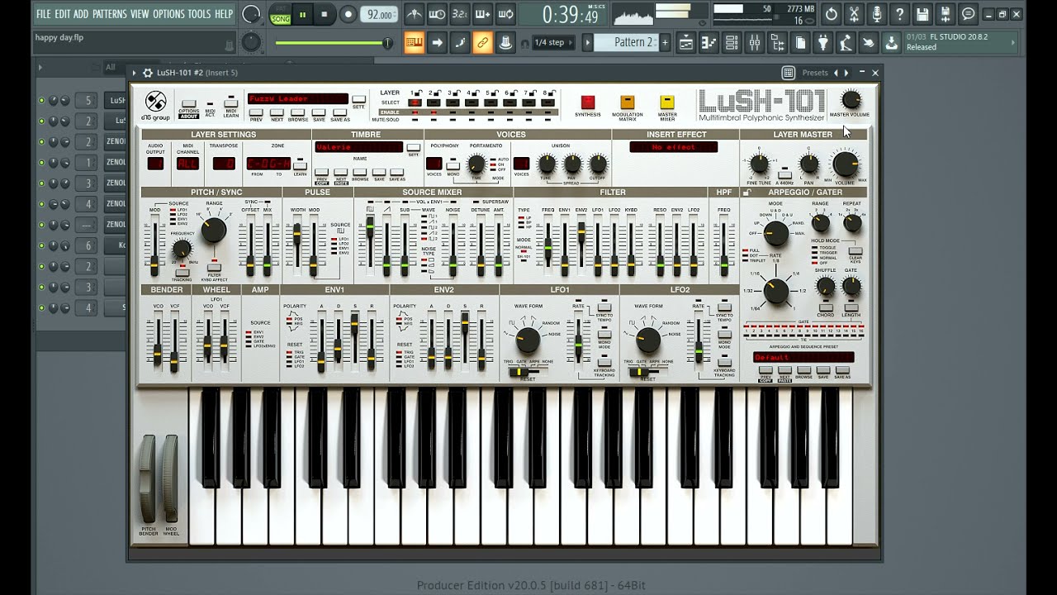Open the Piano roll view icon

tap(709, 43)
